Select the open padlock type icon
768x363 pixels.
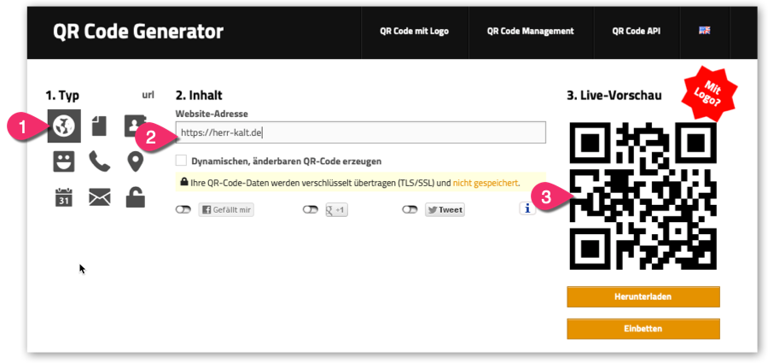(135, 196)
